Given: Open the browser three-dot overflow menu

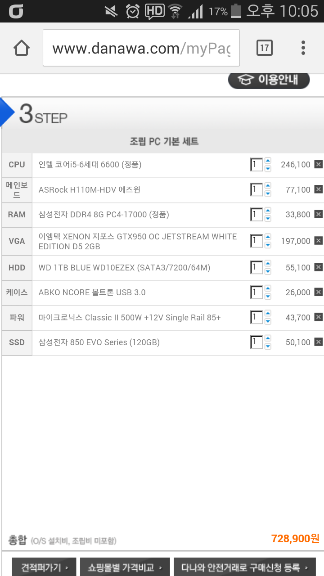Looking at the screenshot, I should (303, 48).
